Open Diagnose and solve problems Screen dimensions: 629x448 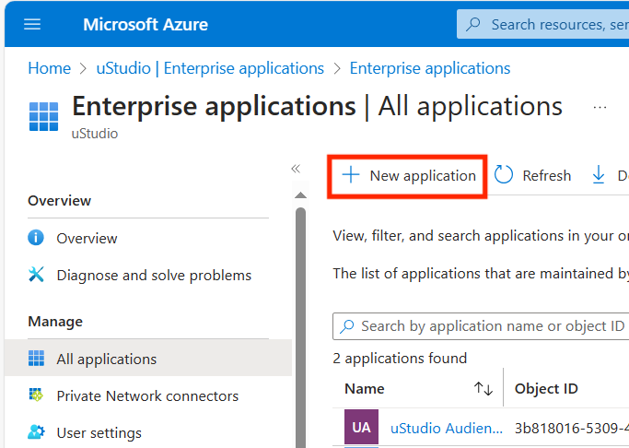click(x=148, y=276)
